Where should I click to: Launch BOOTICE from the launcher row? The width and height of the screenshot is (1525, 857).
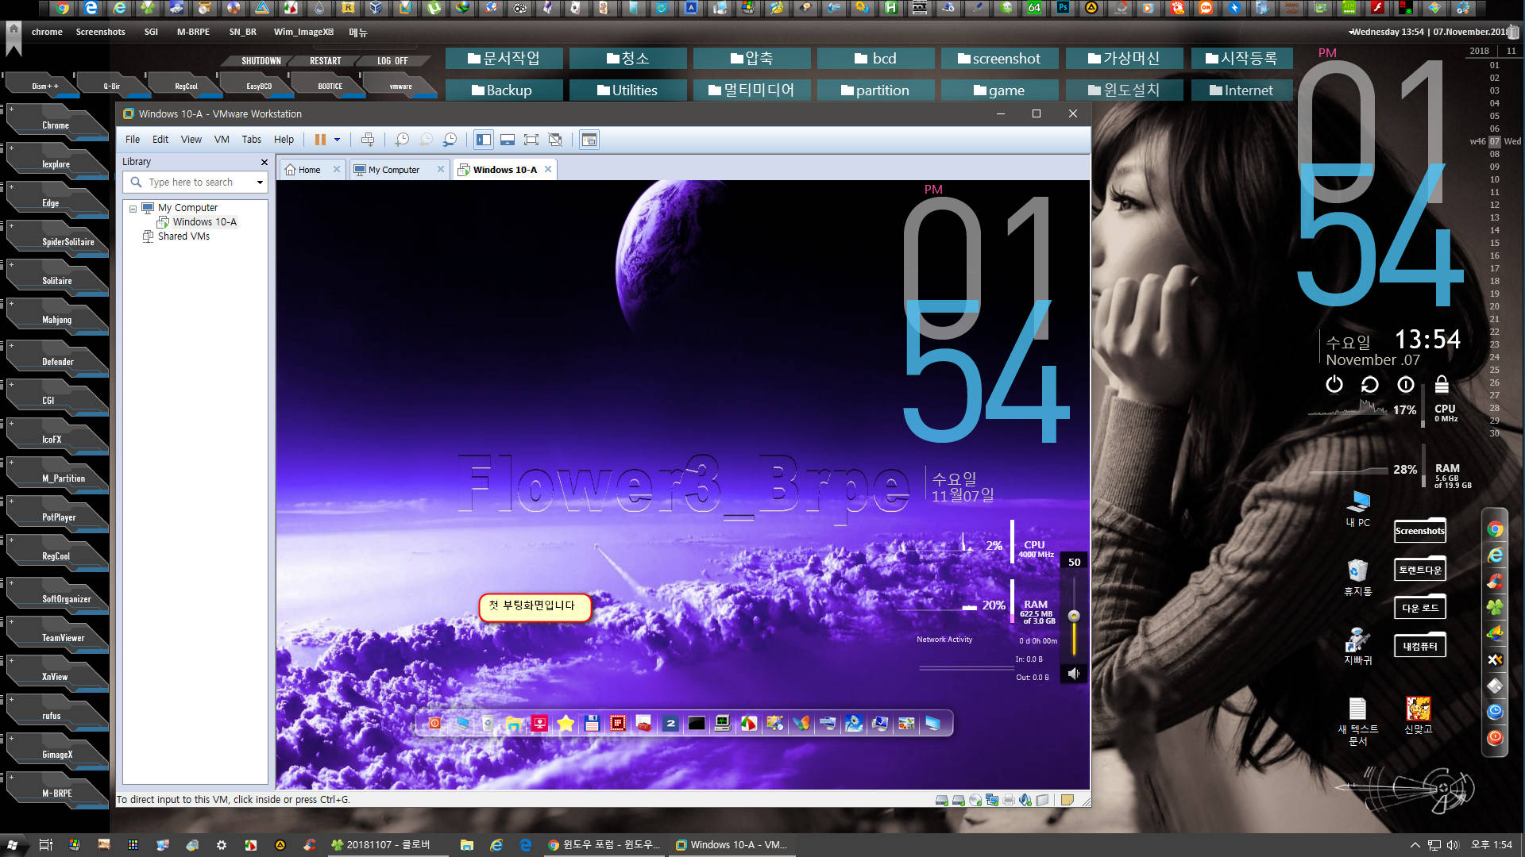click(x=330, y=86)
